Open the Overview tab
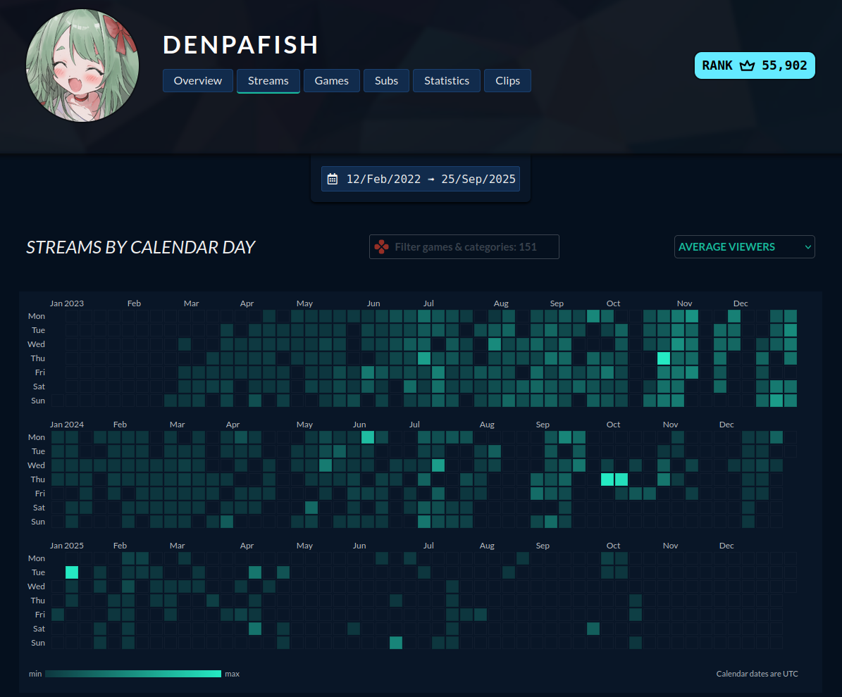Viewport: 842px width, 697px height. (x=197, y=80)
